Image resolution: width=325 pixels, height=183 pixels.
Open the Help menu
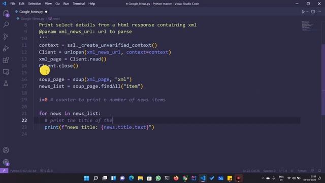click(x=91, y=4)
